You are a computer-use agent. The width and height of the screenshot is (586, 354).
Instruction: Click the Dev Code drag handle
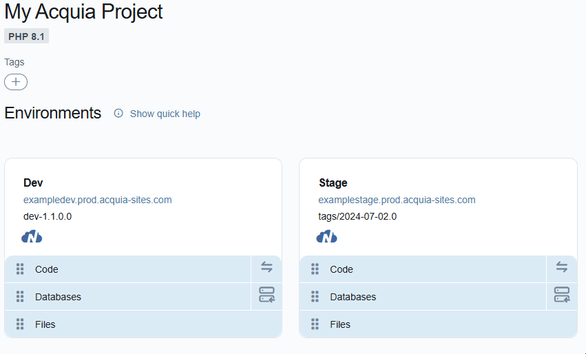(20, 269)
